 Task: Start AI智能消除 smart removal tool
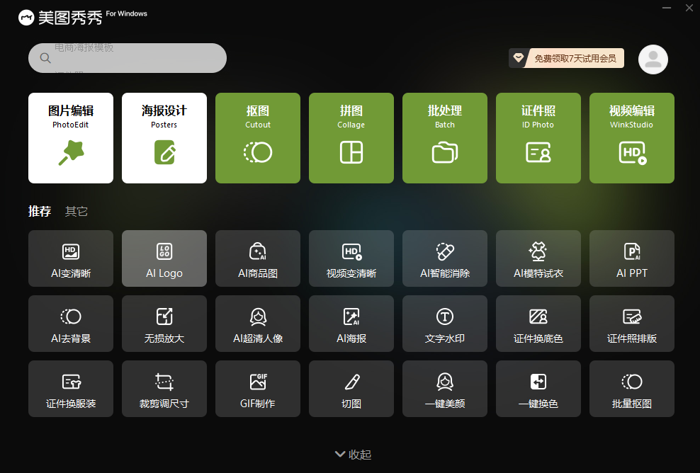click(x=445, y=258)
